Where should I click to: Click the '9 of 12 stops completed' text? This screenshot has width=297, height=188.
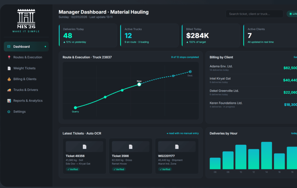click(x=185, y=57)
